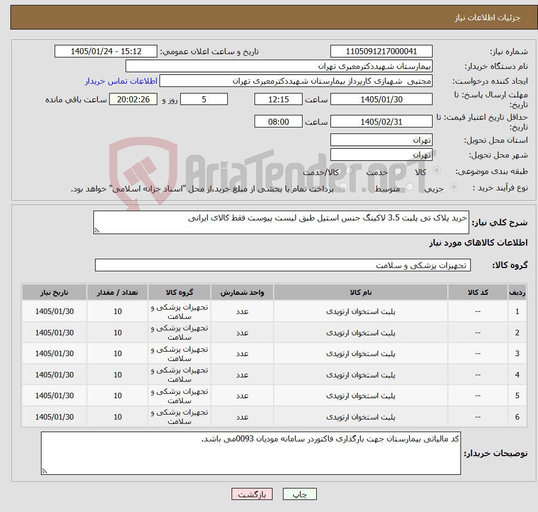
Task: Click the request creator name field
Action: coord(295,81)
